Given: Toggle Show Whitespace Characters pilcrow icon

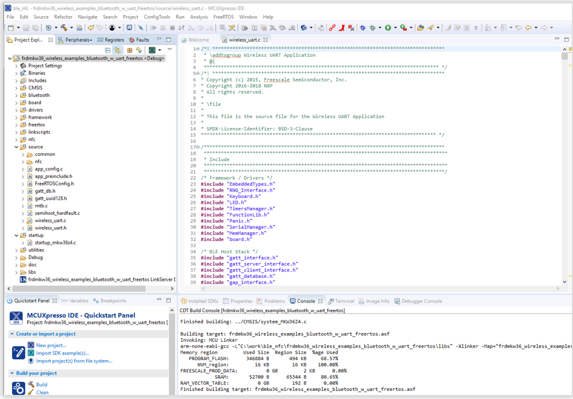Looking at the screenshot, I should (x=476, y=28).
